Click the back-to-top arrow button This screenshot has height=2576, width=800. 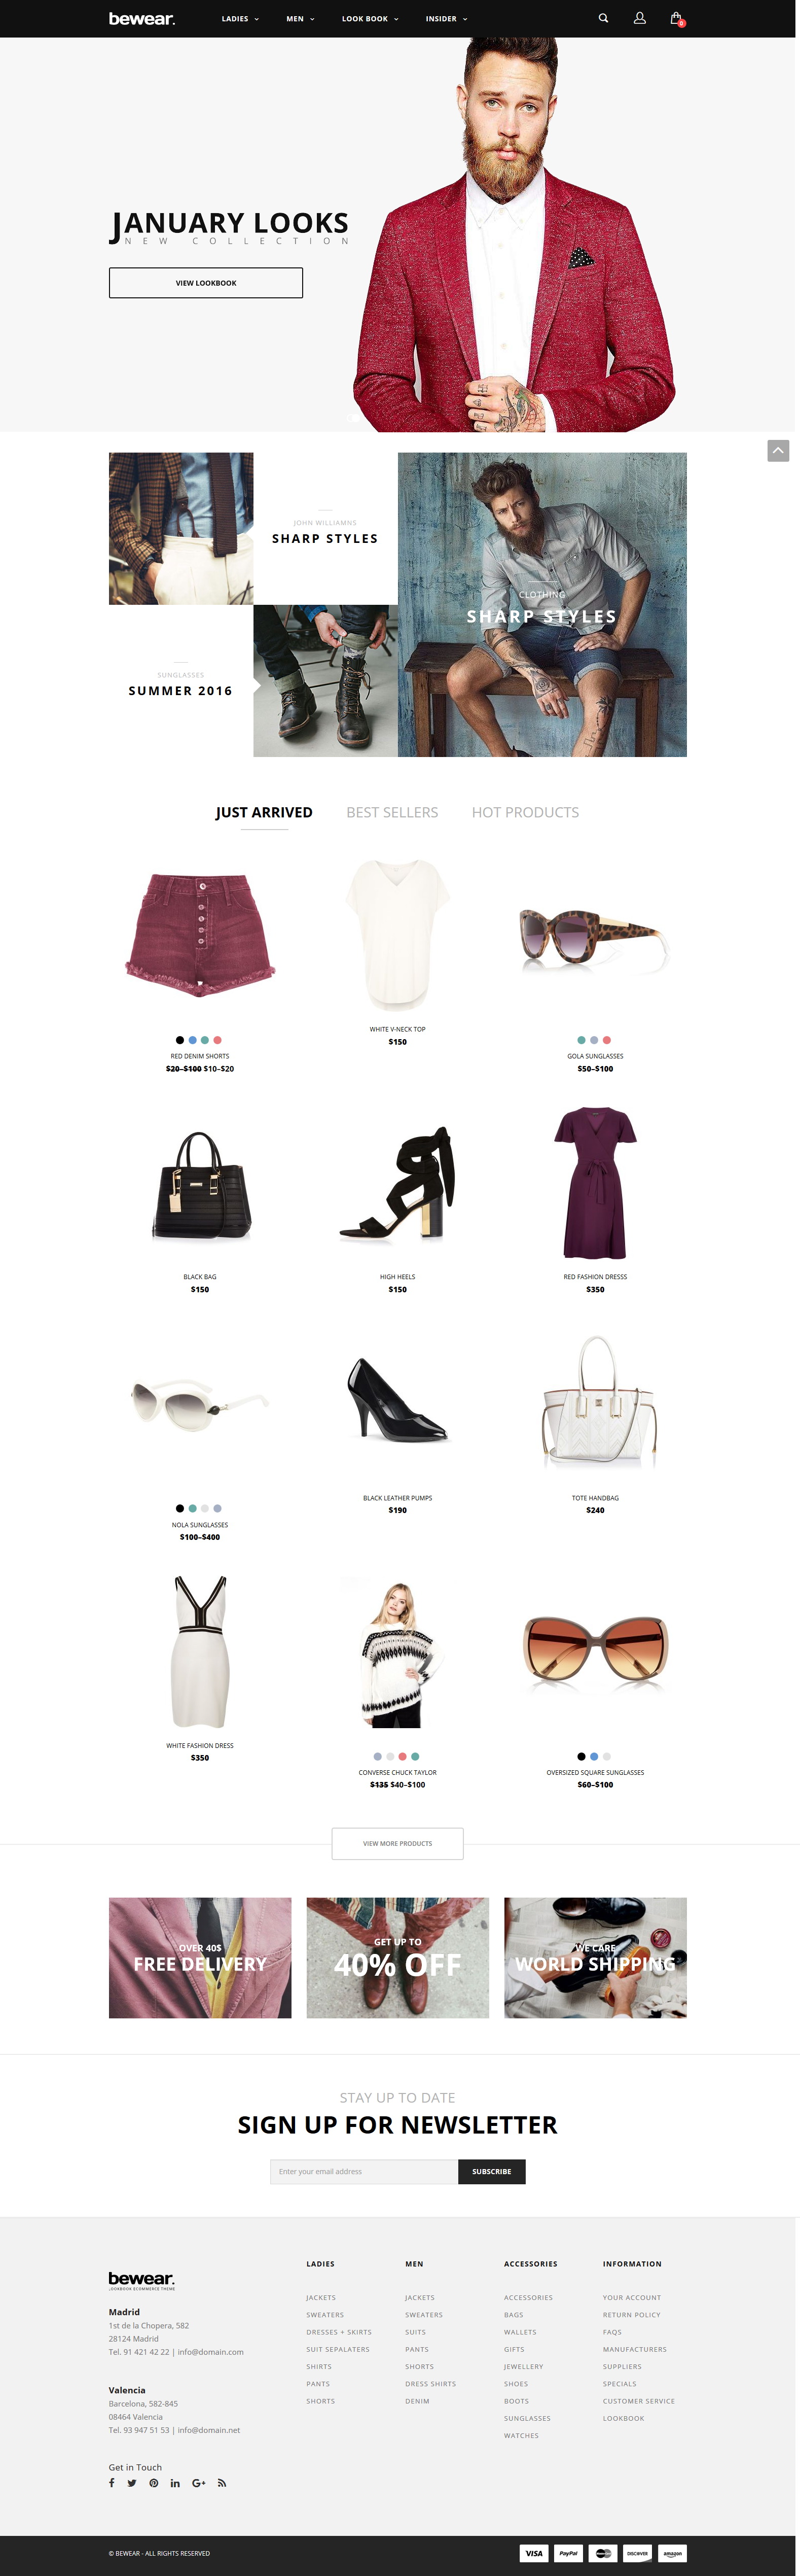click(x=778, y=451)
